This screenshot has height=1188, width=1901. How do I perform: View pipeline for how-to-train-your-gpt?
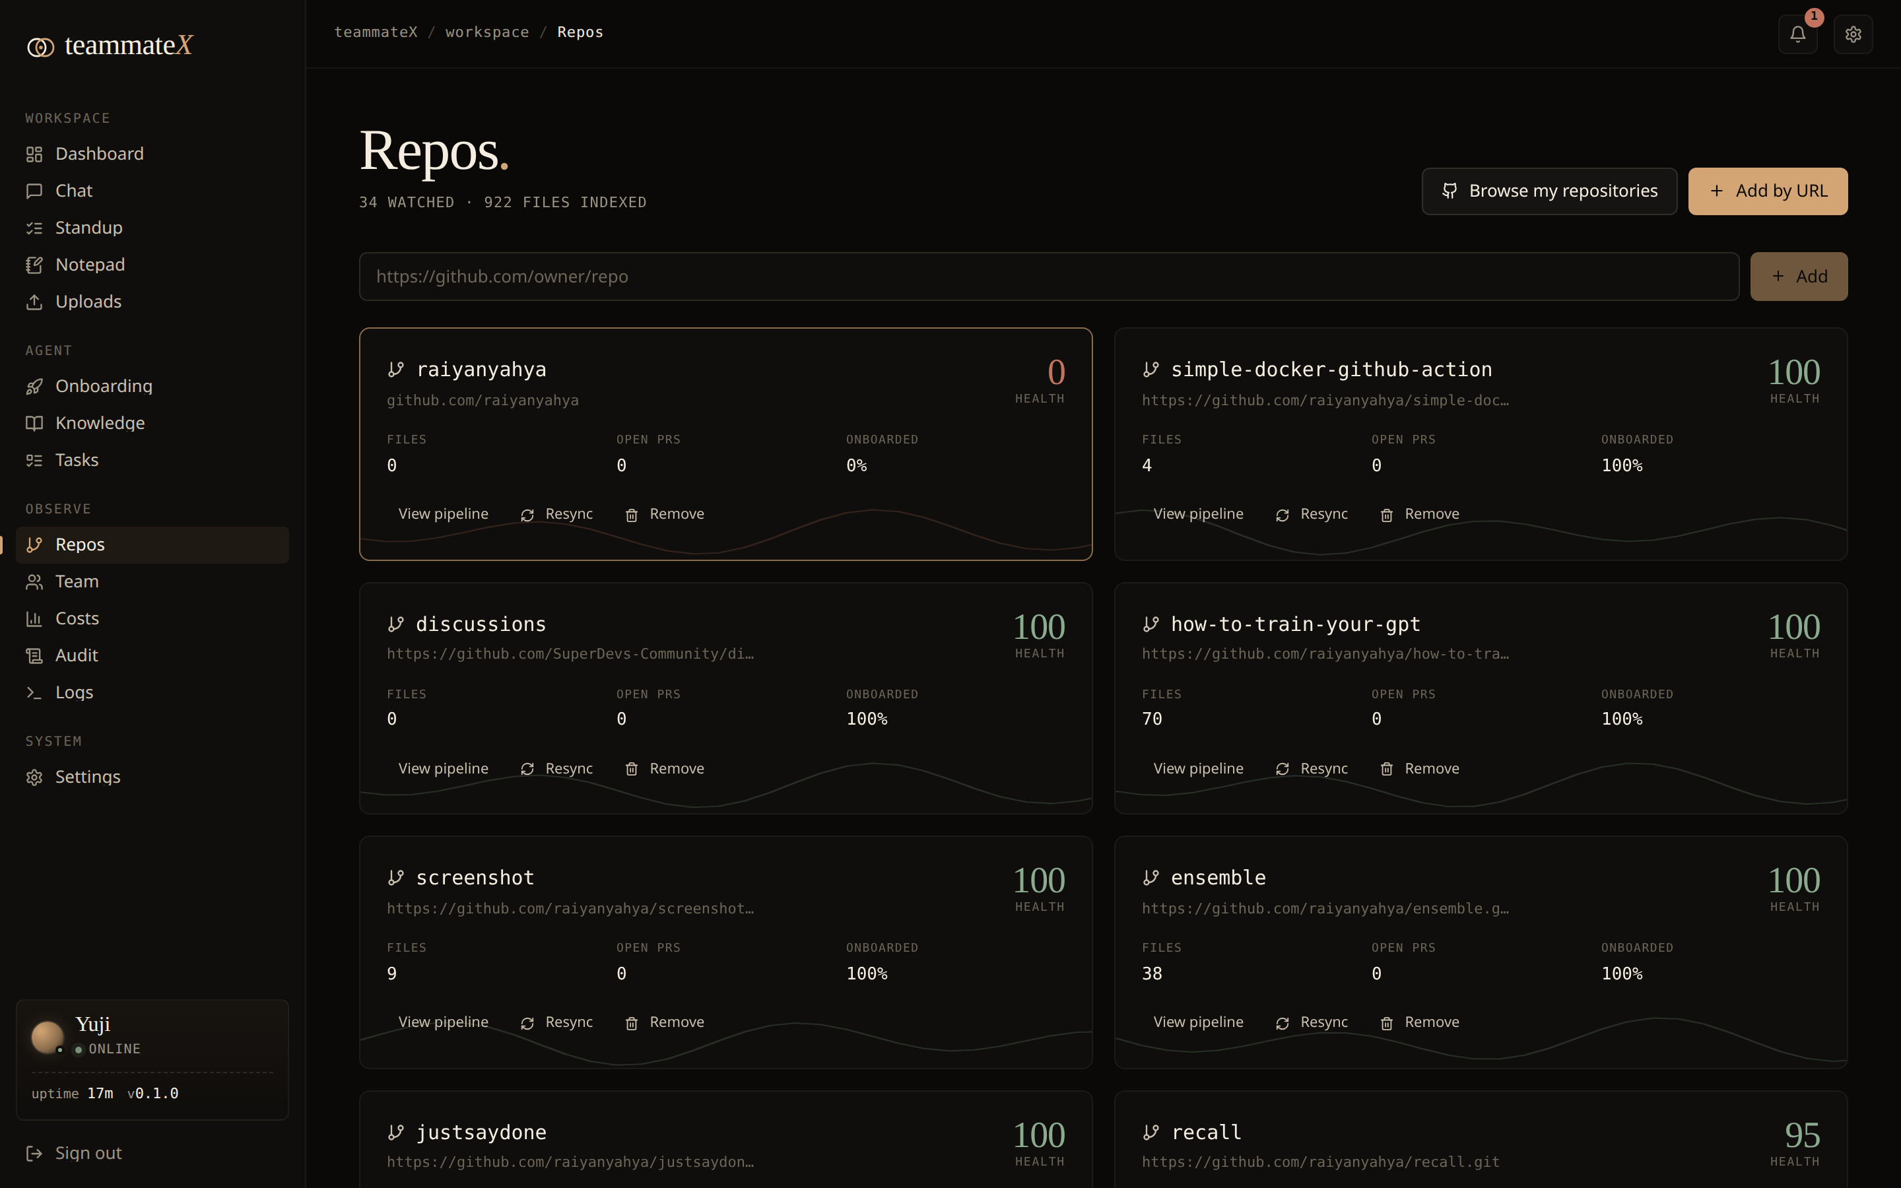click(1198, 768)
